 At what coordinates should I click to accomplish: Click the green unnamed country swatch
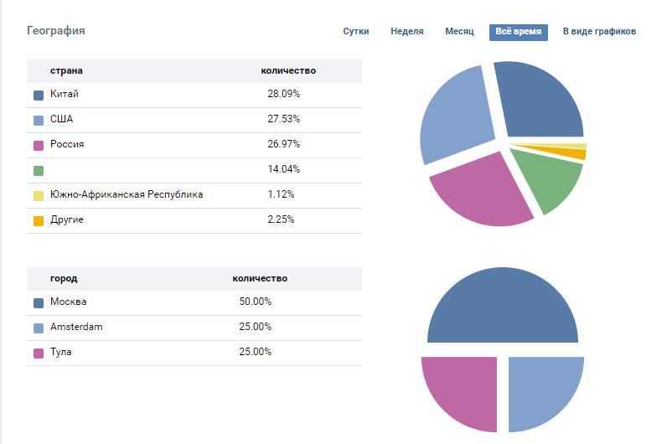click(39, 170)
